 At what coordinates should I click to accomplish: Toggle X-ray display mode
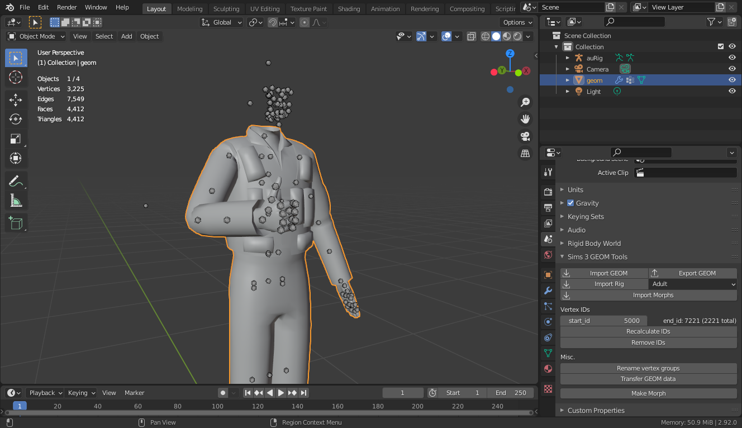tap(472, 36)
